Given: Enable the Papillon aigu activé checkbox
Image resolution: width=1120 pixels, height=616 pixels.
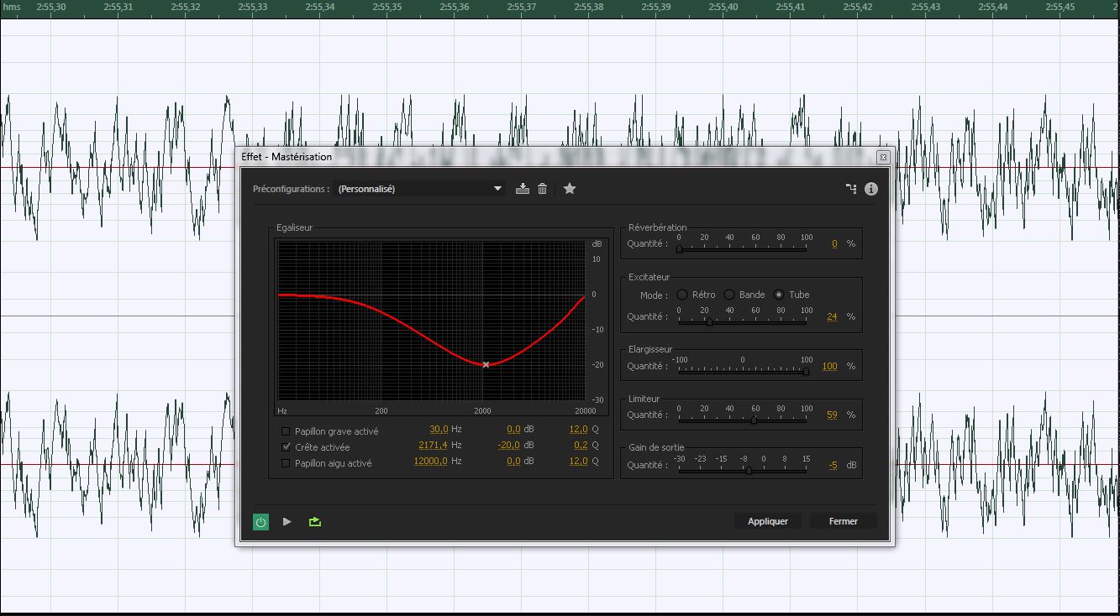Looking at the screenshot, I should (x=287, y=463).
